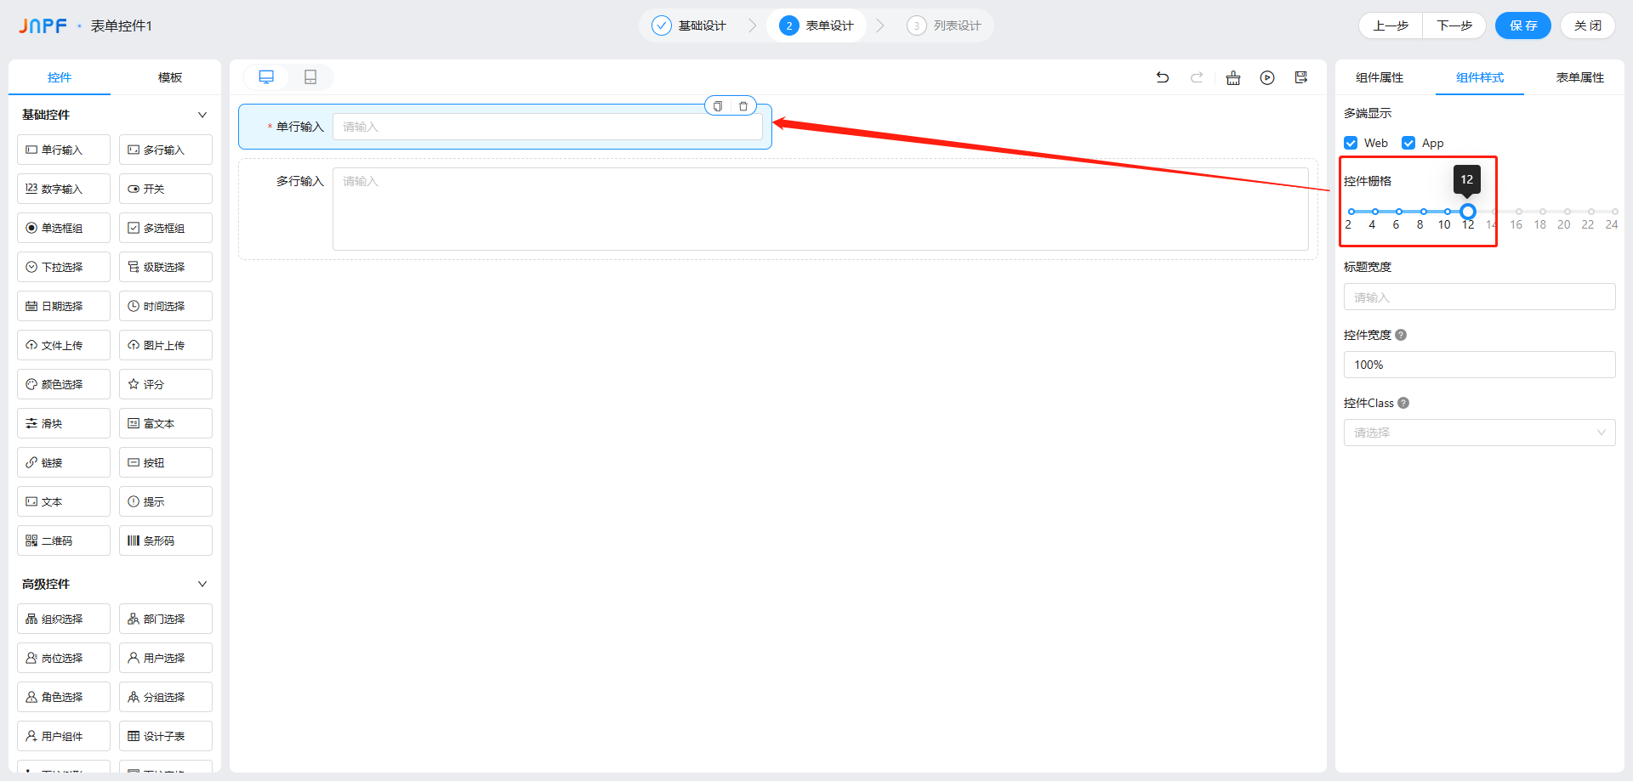The image size is (1633, 781).
Task: Click the redo arrow icon
Action: (1197, 77)
